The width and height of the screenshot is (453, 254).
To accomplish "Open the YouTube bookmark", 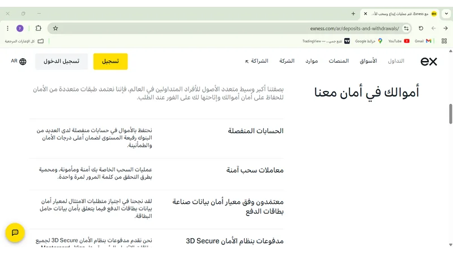I will [399, 41].
